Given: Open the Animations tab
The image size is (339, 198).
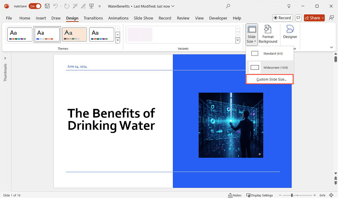Looking at the screenshot, I should (118, 18).
